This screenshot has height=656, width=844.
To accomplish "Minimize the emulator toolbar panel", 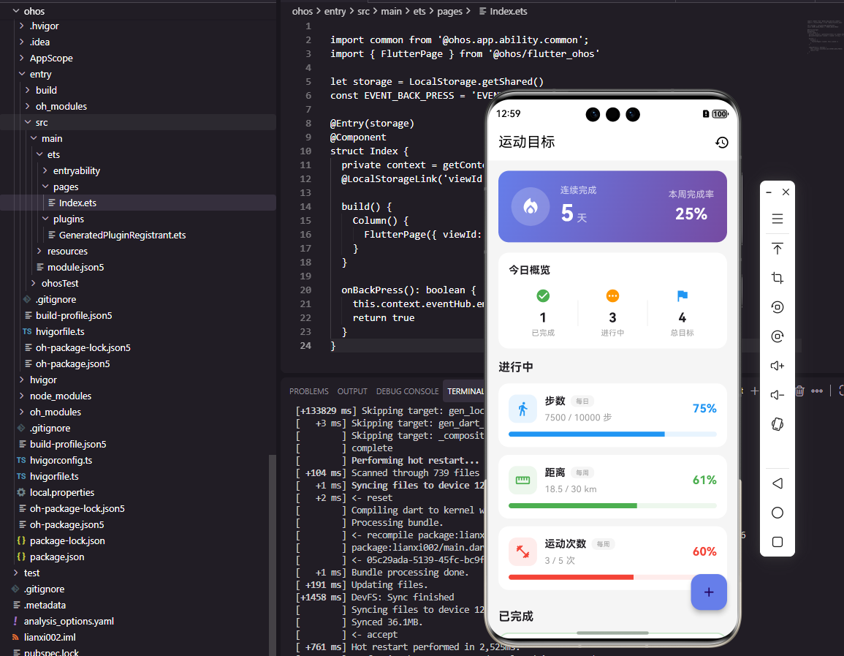I will pyautogui.click(x=769, y=192).
